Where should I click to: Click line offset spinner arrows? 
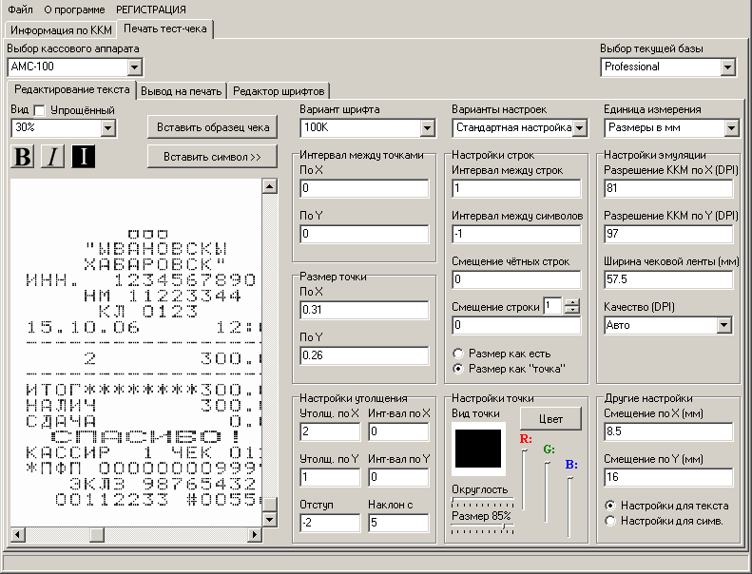pyautogui.click(x=571, y=305)
